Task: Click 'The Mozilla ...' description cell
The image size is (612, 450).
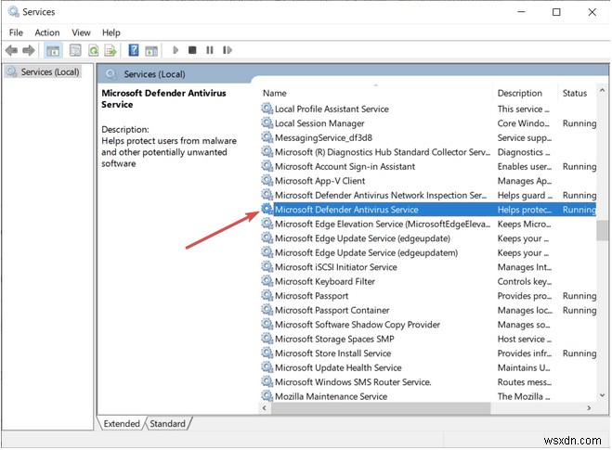Action: point(524,397)
